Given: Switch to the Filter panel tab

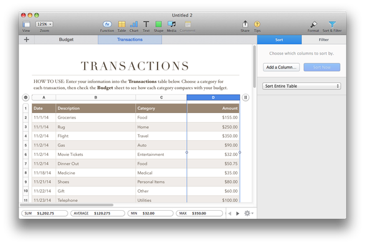Looking at the screenshot, I should click(x=324, y=40).
